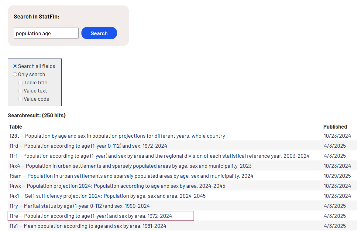361x232 pixels.
Task: Open highlighted table 11re population by area
Action: tap(91, 216)
